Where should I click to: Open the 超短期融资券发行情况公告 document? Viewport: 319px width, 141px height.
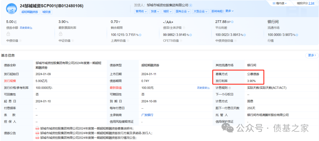coord(88,137)
